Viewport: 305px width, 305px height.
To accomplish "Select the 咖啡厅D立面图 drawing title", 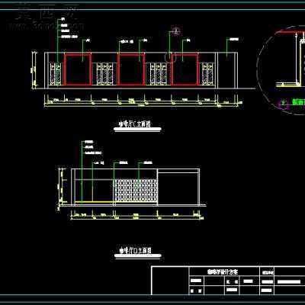I will pyautogui.click(x=136, y=250).
